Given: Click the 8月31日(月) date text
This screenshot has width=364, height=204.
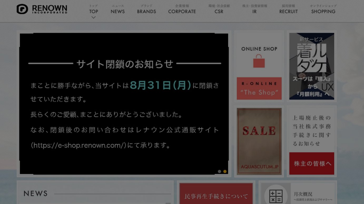Looking at the screenshot, I should click(160, 85).
